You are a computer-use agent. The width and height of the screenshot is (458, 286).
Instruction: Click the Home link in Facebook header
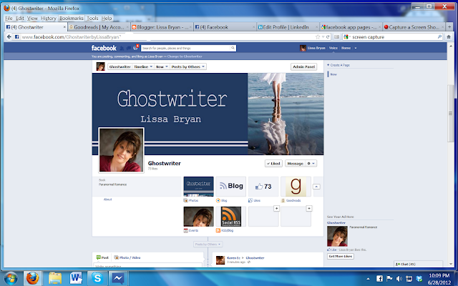pyautogui.click(x=346, y=48)
